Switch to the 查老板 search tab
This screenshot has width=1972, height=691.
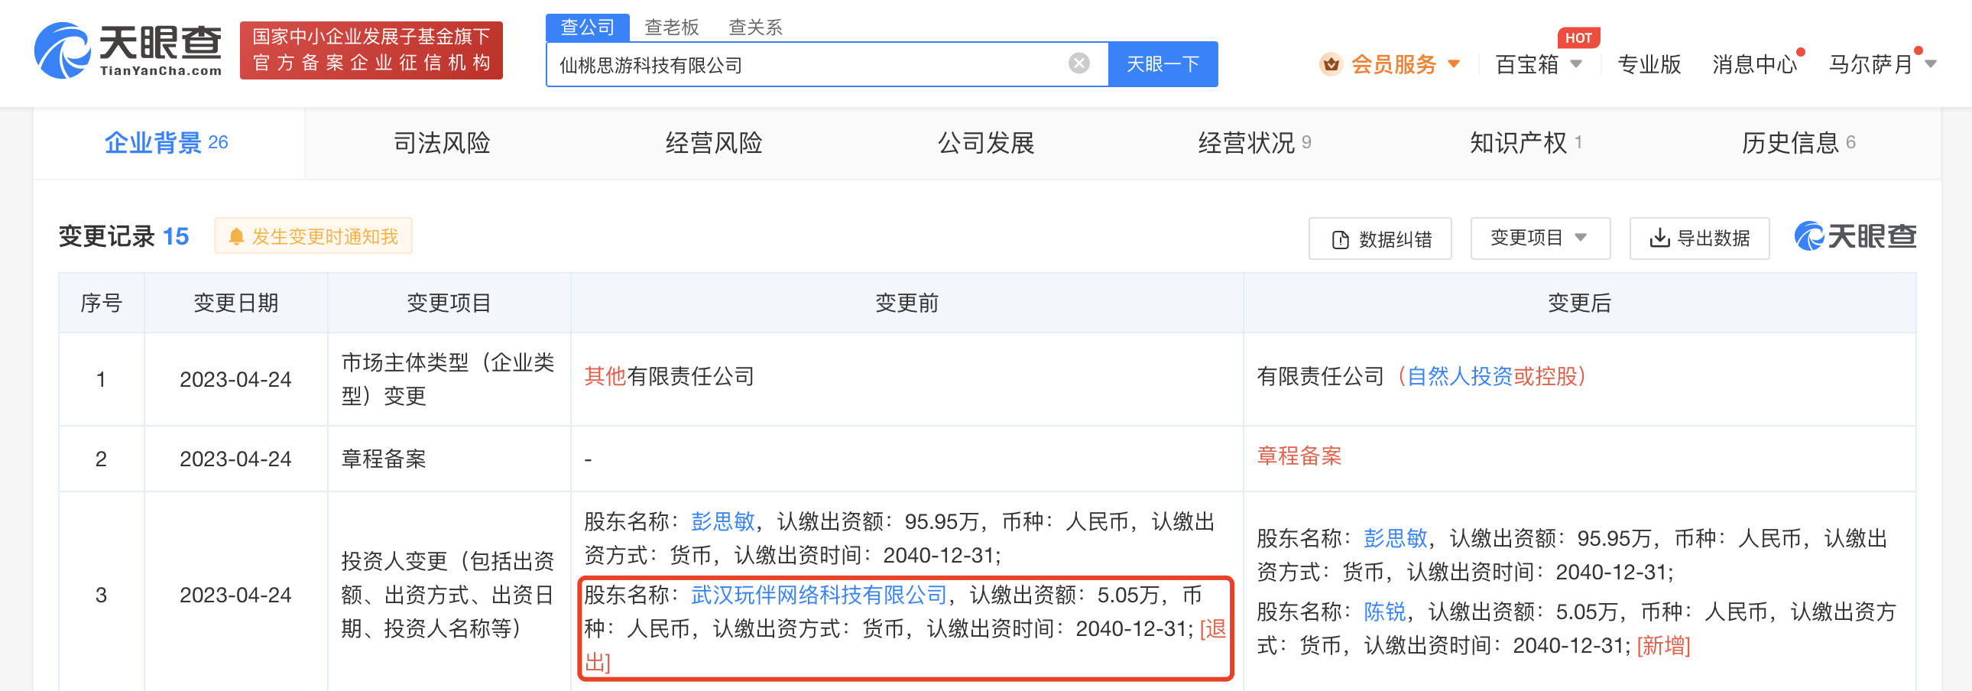point(671,28)
